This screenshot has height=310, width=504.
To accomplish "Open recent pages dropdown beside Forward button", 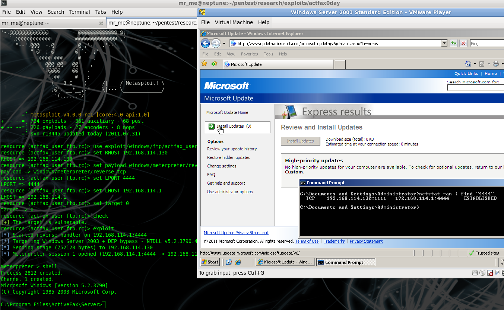I will (x=224, y=44).
